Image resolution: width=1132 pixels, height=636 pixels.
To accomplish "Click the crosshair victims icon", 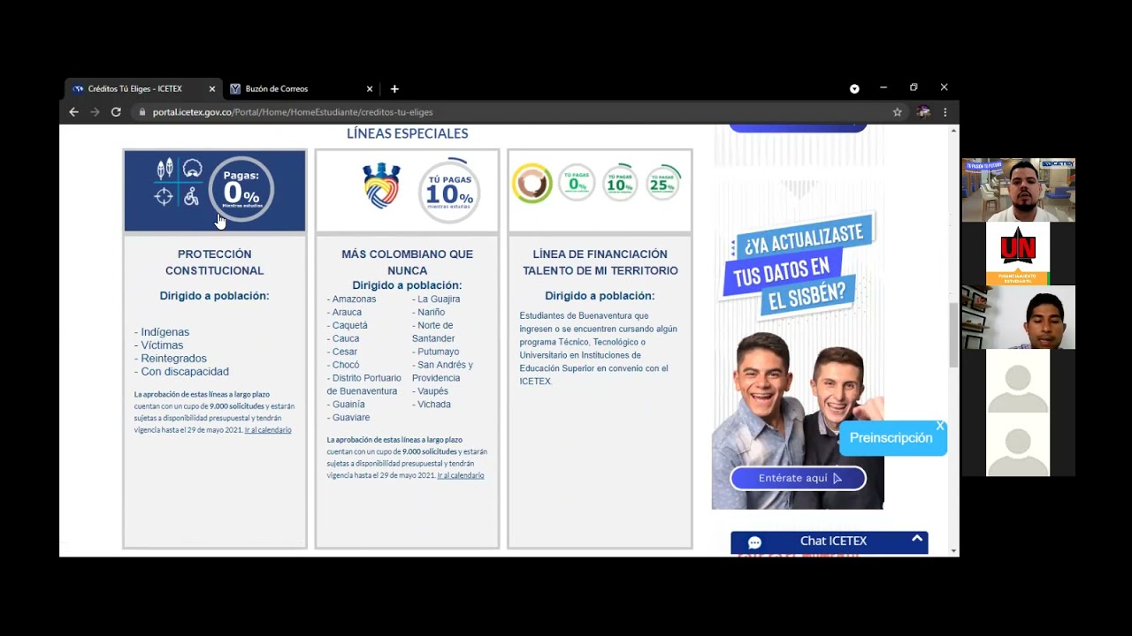I will pos(164,196).
